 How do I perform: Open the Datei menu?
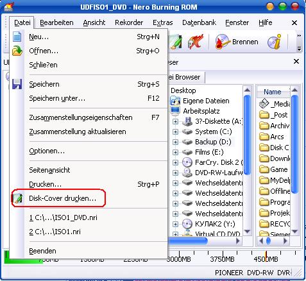[22, 22]
